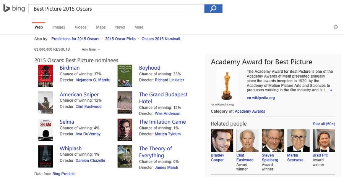Click the Boyhood poster thumbnail

(x=125, y=76)
